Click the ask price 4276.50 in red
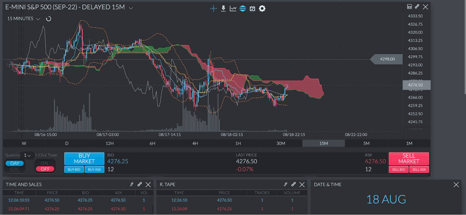Image resolution: width=466 pixels, height=215 pixels. tap(375, 161)
